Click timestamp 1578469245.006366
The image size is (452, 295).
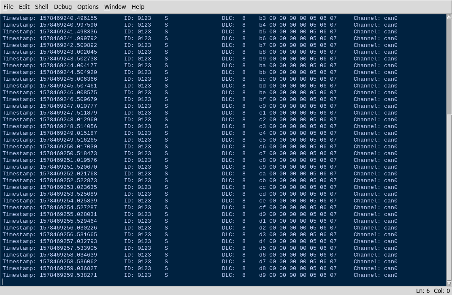(68, 79)
